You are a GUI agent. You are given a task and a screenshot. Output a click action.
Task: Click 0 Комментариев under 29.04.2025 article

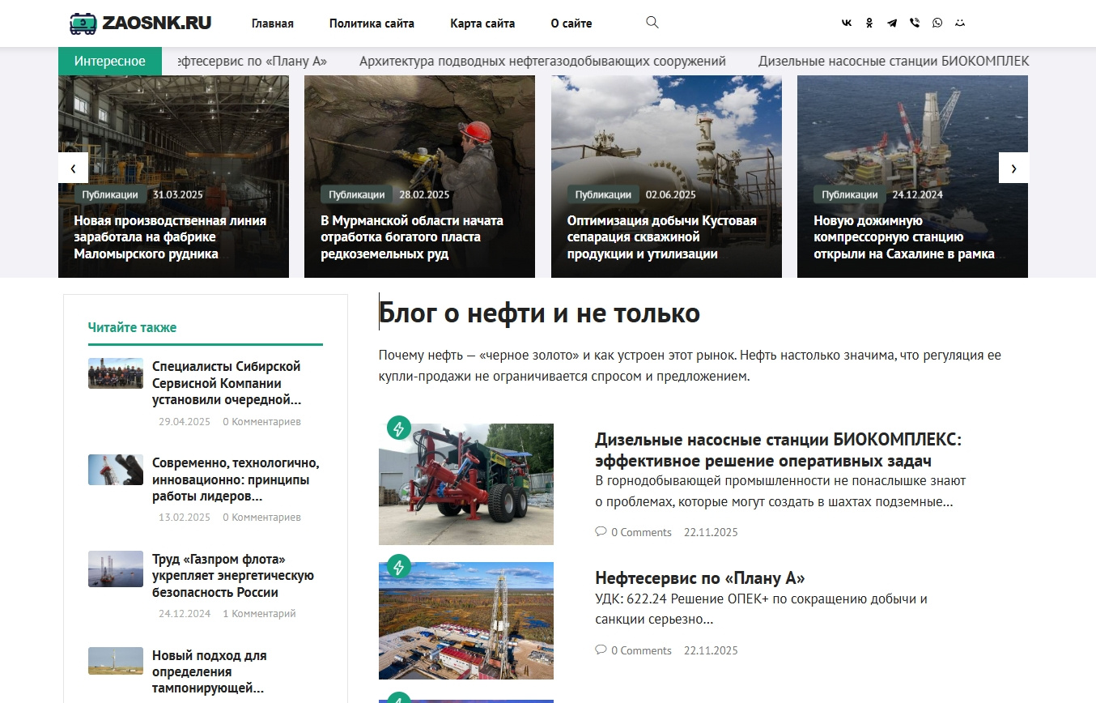coord(261,422)
